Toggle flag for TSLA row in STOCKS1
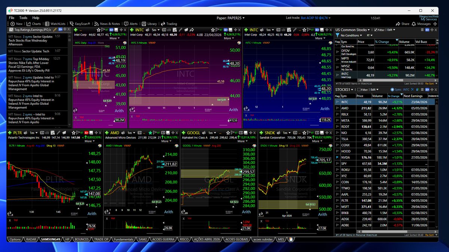 pyautogui.click(x=338, y=139)
